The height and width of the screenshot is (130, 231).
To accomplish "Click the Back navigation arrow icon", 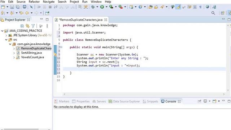I will point(27,13).
